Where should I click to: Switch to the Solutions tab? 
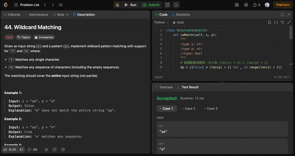(181, 15)
